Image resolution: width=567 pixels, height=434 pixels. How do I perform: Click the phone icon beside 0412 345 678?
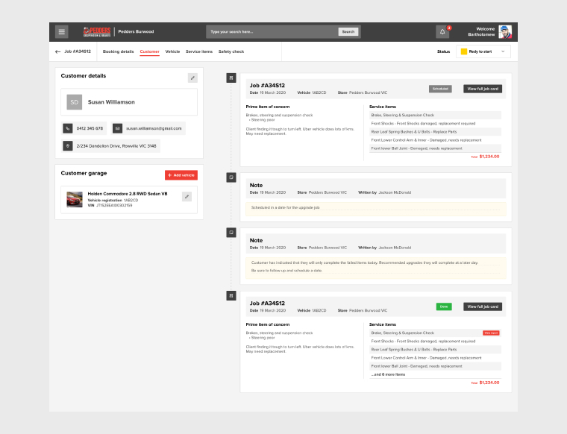[67, 128]
